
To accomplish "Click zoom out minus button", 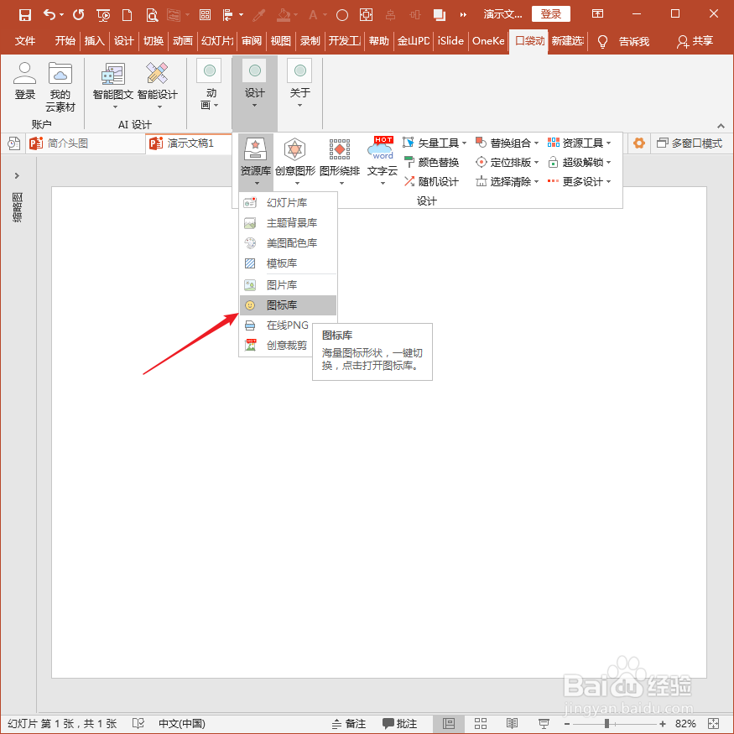I will click(x=567, y=724).
